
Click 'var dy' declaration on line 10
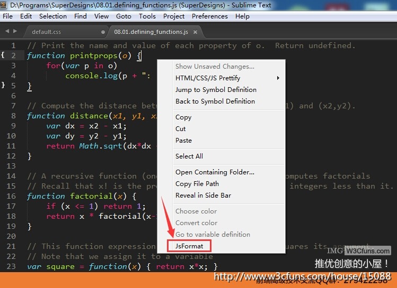click(x=60, y=136)
